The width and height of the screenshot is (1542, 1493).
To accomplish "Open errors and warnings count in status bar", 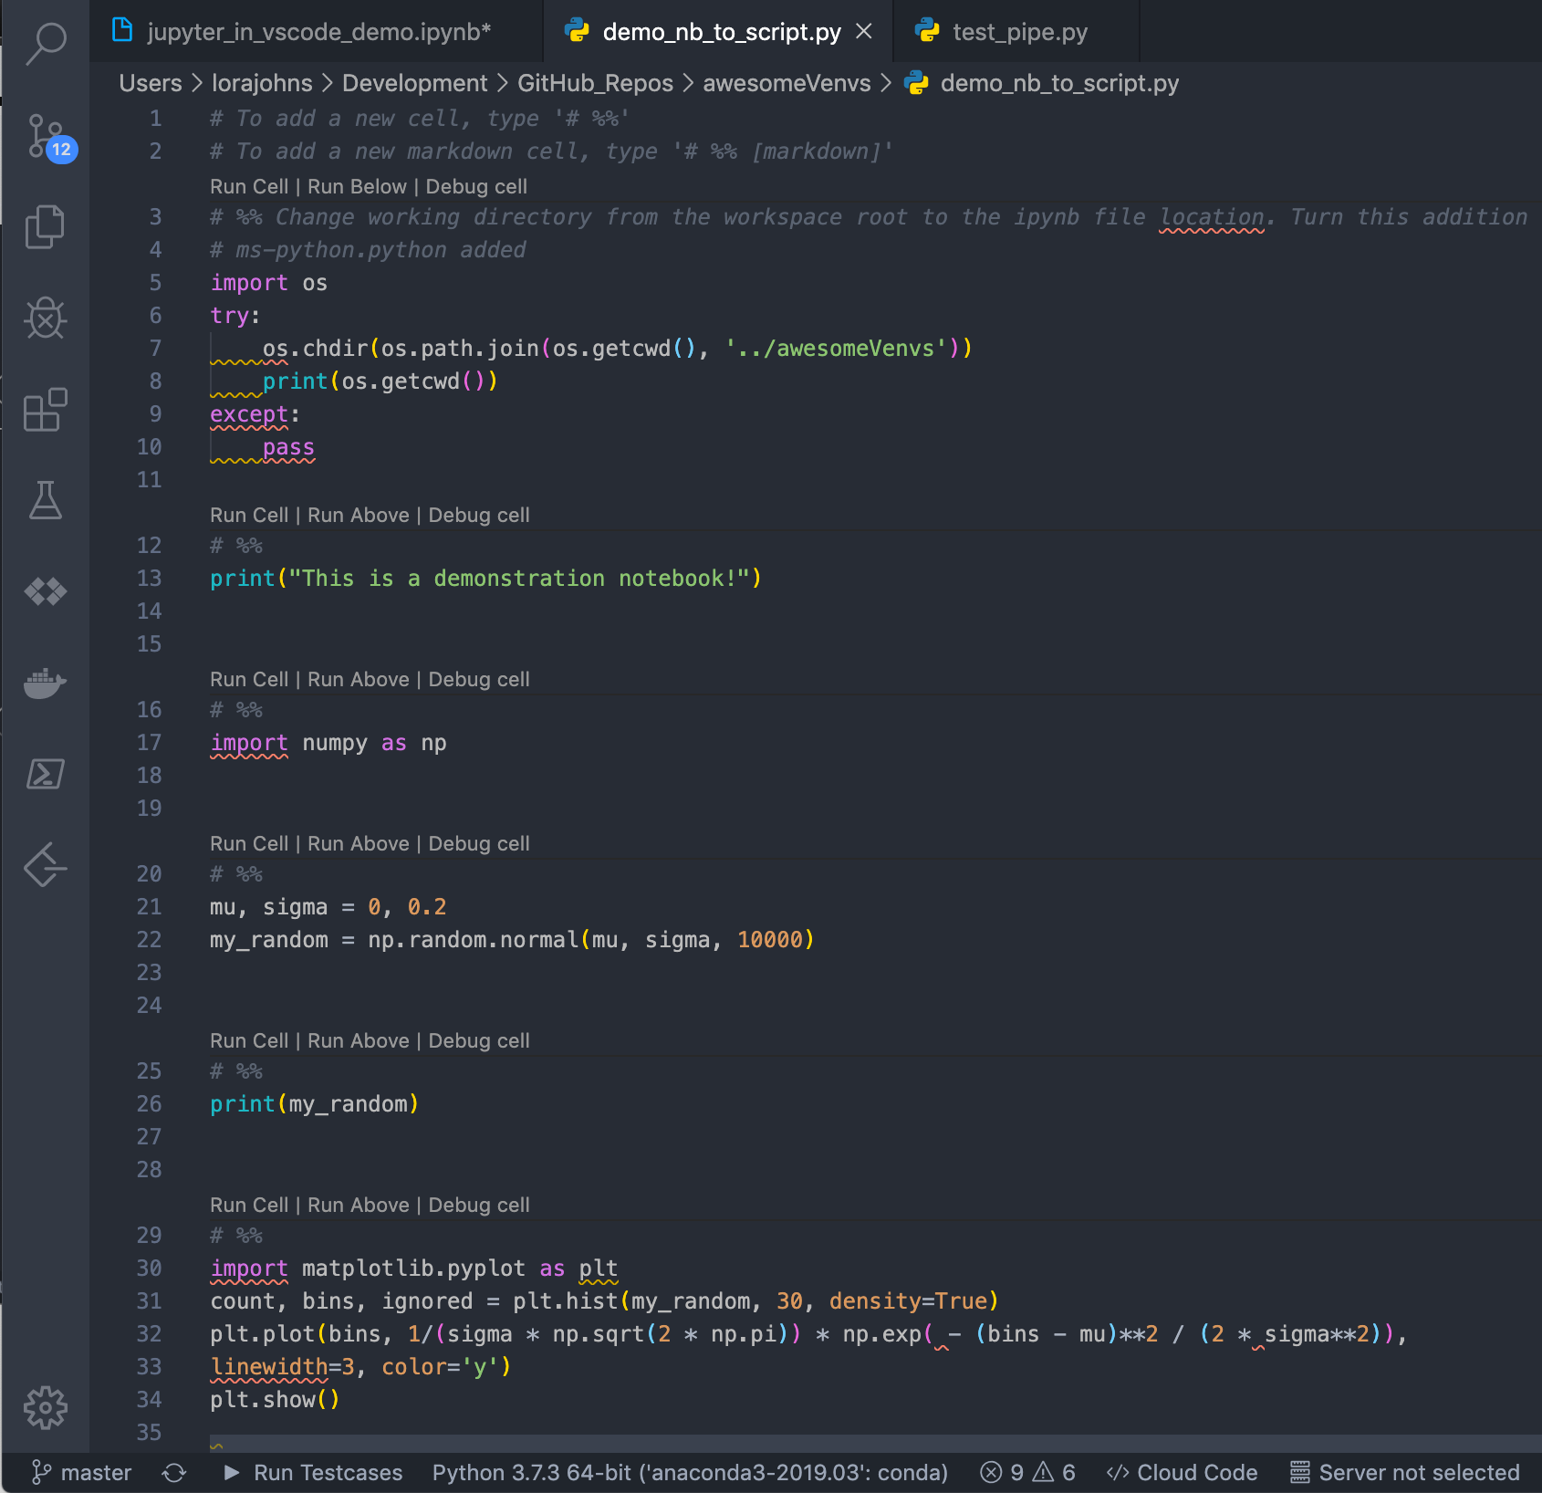I will click(x=1027, y=1473).
